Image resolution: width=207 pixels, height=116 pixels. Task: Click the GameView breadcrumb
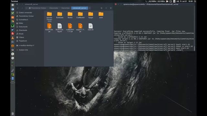coord(65,8)
